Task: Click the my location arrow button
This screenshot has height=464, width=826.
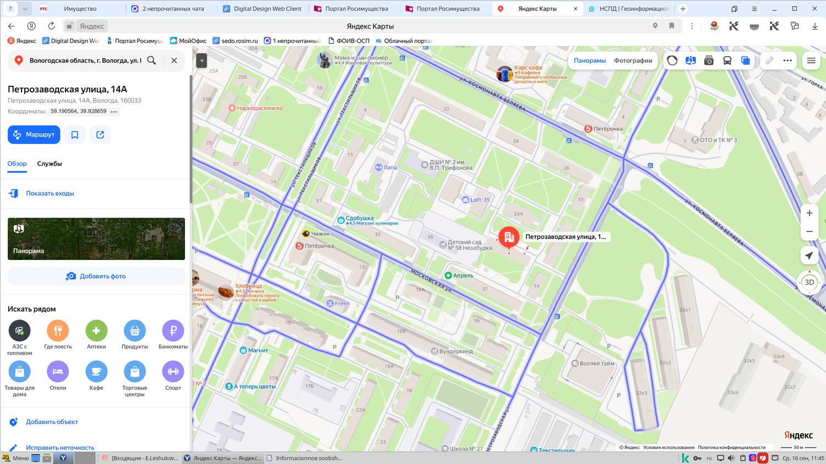Action: click(x=809, y=256)
